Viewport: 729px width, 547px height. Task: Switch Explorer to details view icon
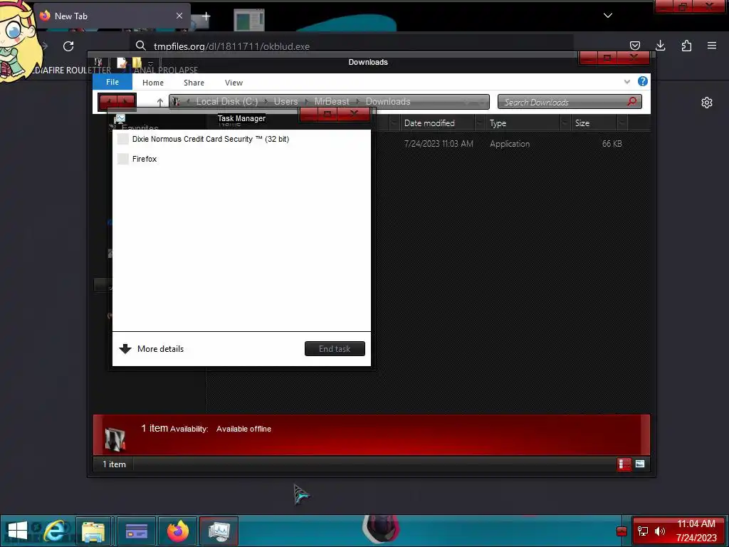624,464
